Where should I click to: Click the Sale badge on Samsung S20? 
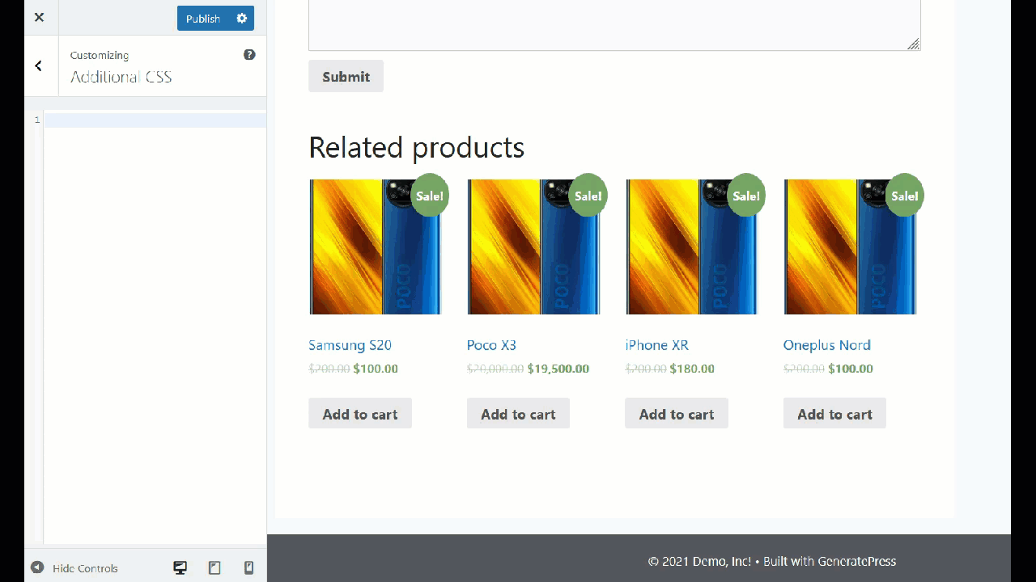coord(430,196)
